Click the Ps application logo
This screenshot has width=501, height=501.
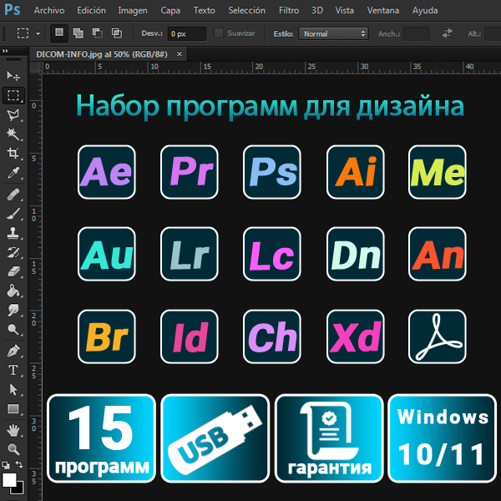pyautogui.click(x=13, y=10)
